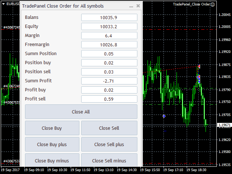Image resolution: width=232 pixels, height=174 pixels.
Task: Click the Close Sell plus button
Action: click(x=109, y=144)
